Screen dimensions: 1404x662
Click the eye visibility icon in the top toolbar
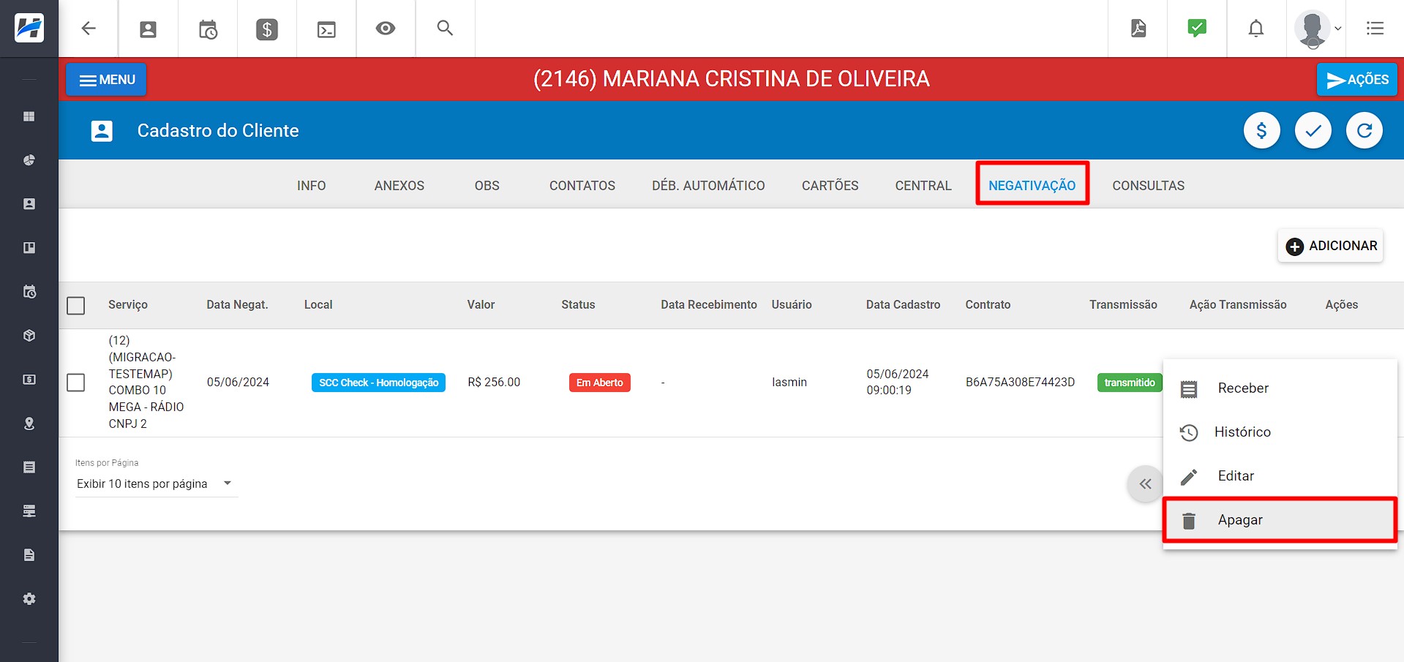click(386, 29)
